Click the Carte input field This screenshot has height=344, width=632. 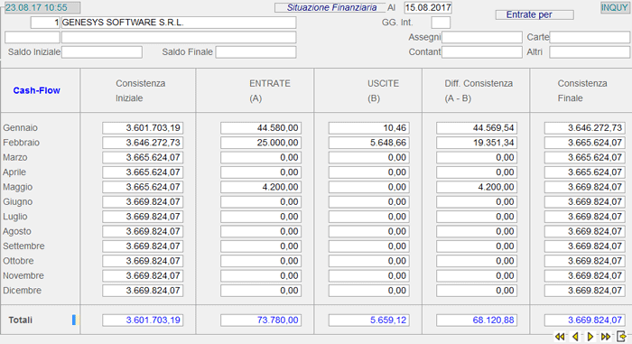click(x=590, y=38)
